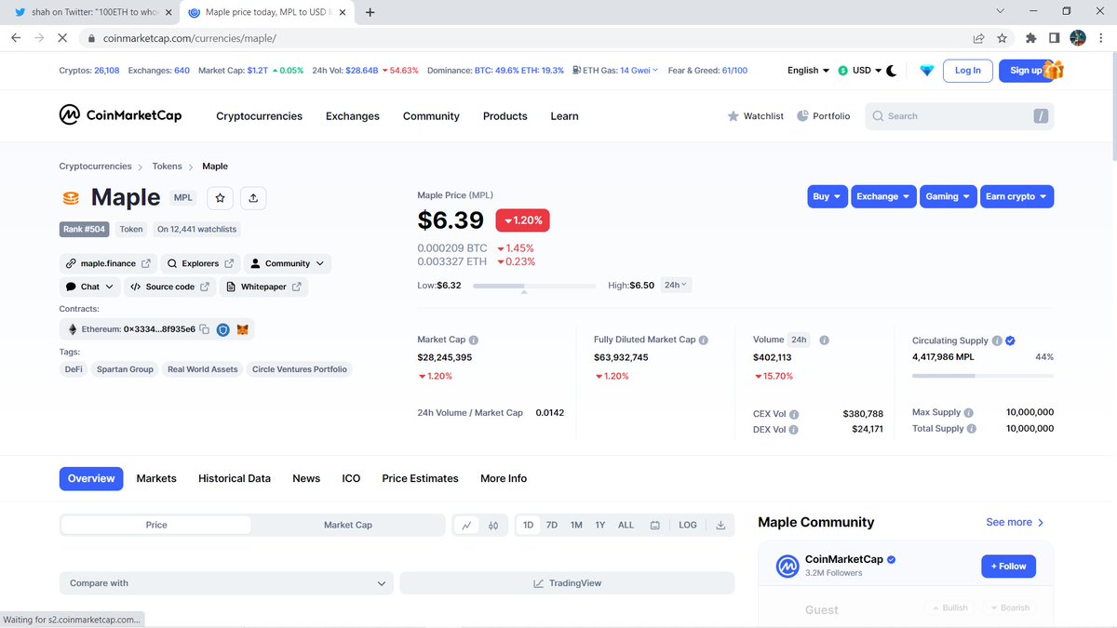Click the Market Cap info icon
The width and height of the screenshot is (1117, 628).
point(474,341)
